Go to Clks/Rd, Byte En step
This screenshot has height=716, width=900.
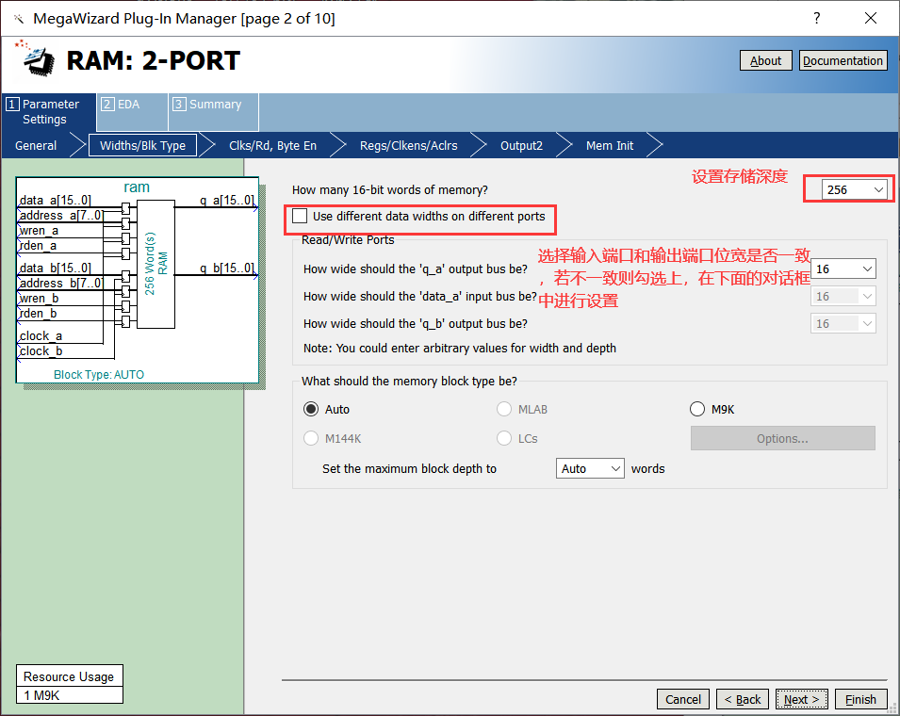272,146
